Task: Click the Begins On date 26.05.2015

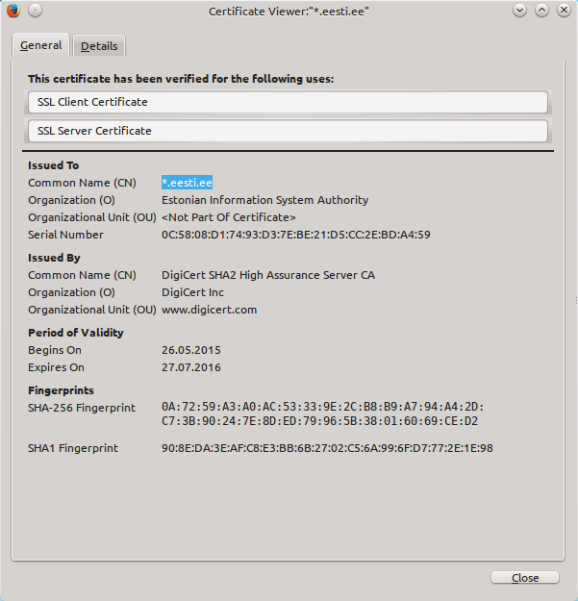Action: pos(191,350)
